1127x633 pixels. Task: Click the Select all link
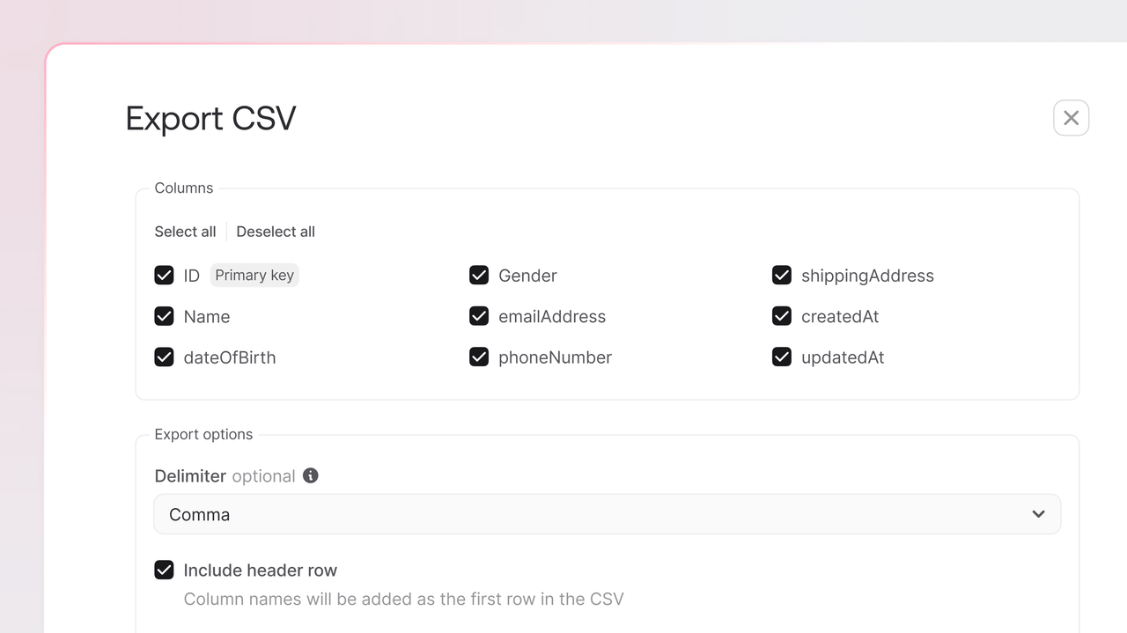tap(185, 232)
